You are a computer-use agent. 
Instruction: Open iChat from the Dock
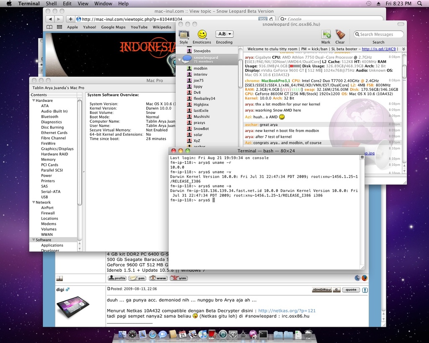pos(163,334)
